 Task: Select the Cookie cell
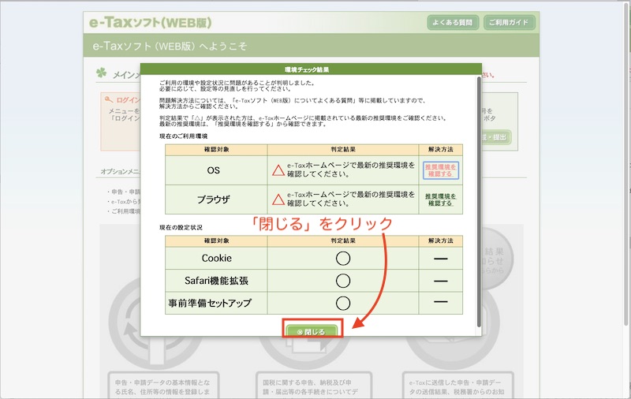click(x=216, y=258)
